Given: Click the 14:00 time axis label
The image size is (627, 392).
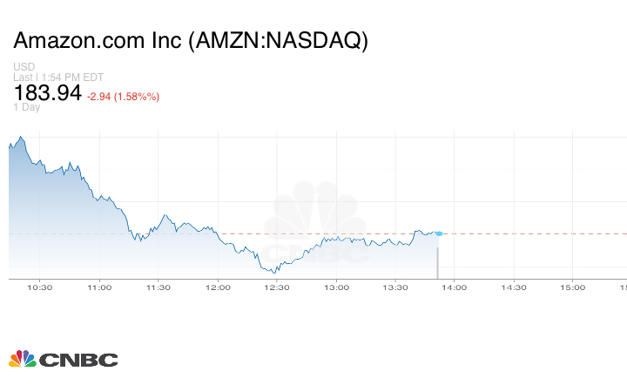Looking at the screenshot, I should point(455,287).
